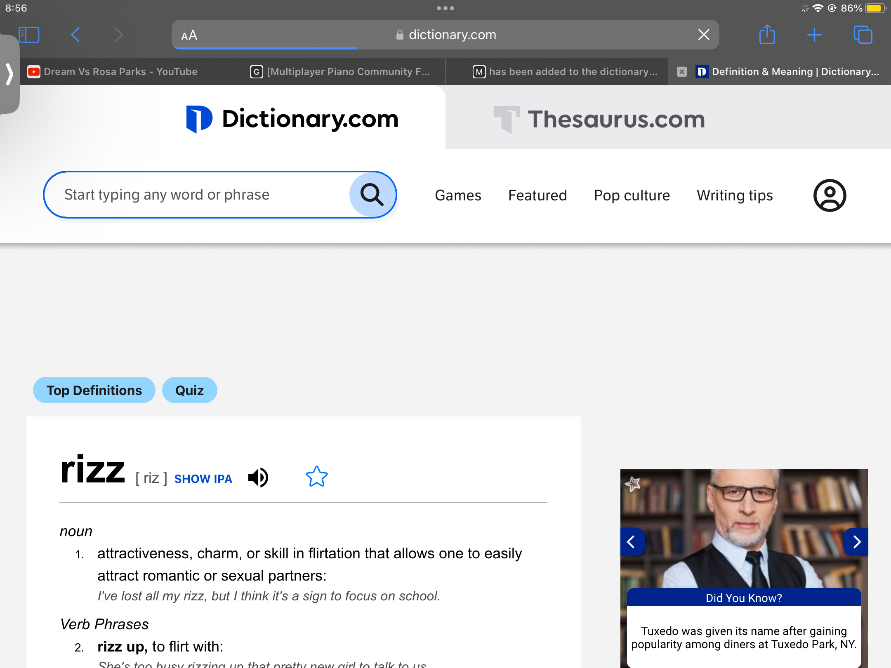
Task: Show the tab overview
Action: pyautogui.click(x=863, y=35)
